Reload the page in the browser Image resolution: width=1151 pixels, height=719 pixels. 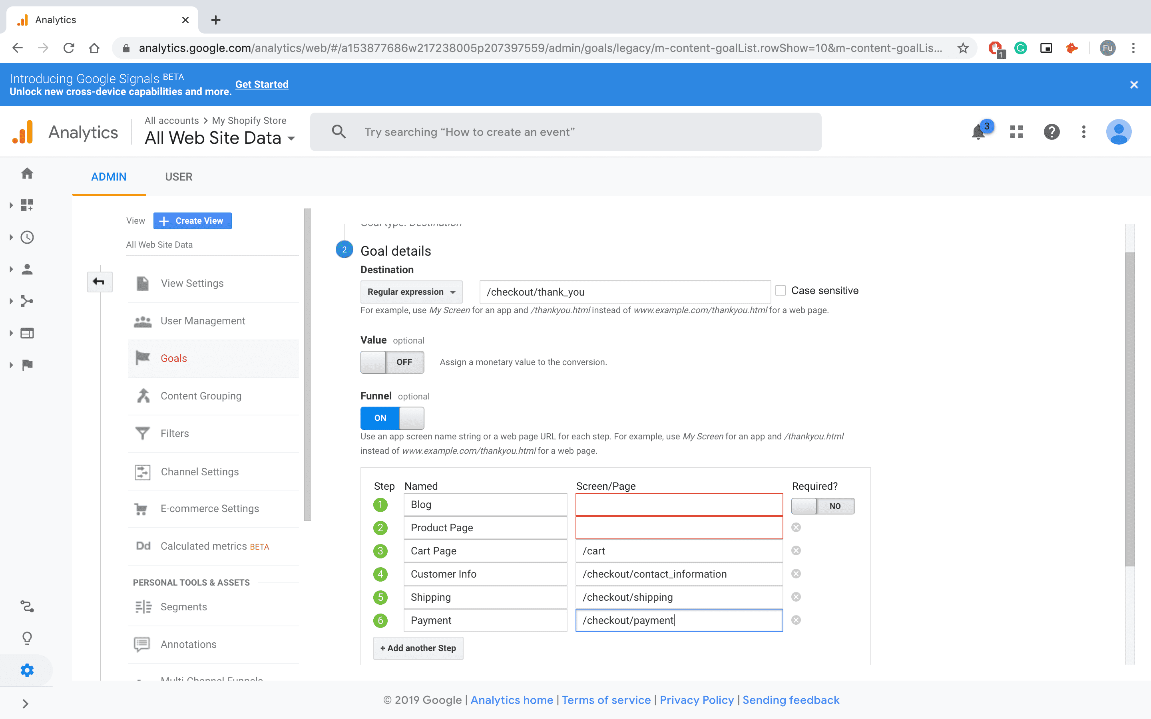69,48
